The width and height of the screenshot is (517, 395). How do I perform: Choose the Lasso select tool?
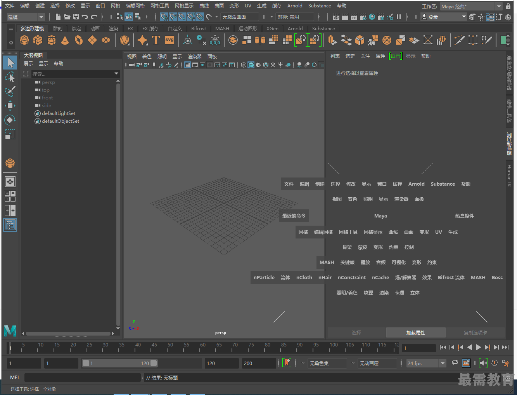coord(10,77)
